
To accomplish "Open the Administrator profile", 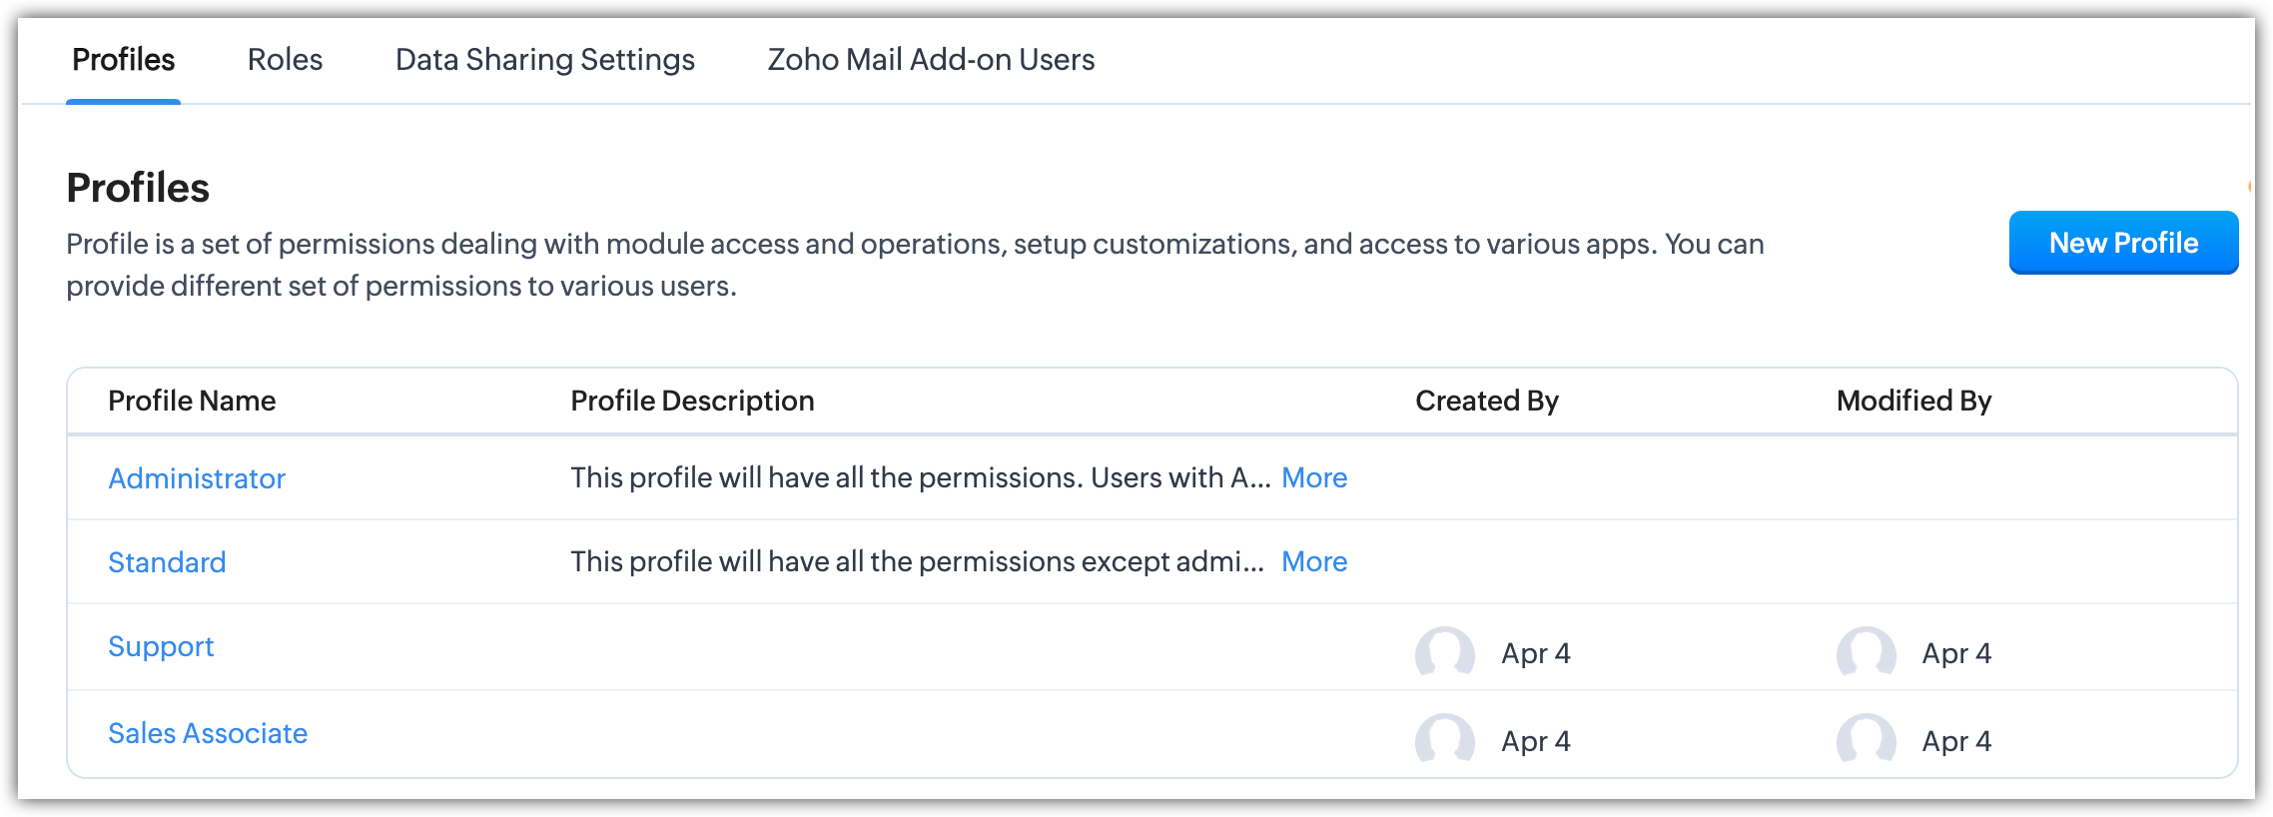I will click(x=197, y=479).
